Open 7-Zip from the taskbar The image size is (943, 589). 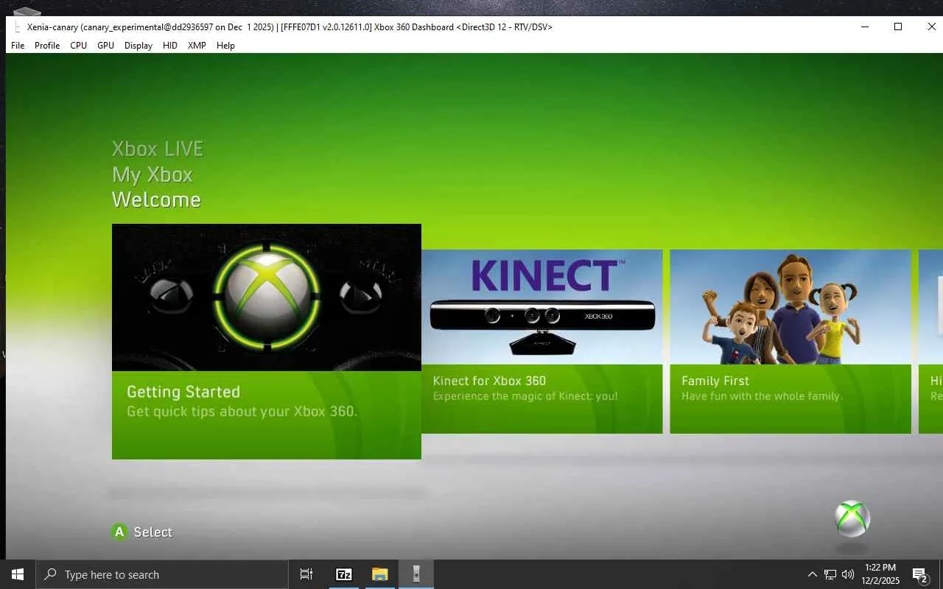343,574
